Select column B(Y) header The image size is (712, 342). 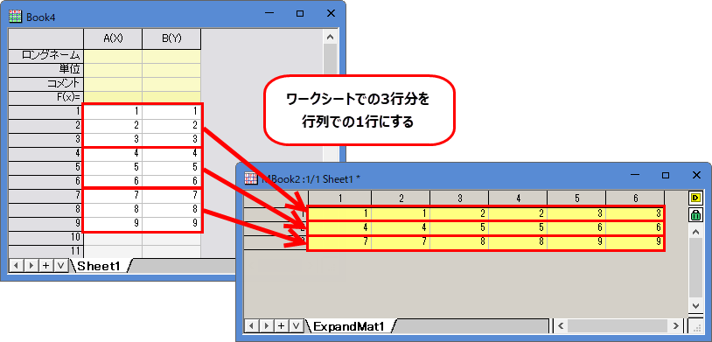pos(171,39)
